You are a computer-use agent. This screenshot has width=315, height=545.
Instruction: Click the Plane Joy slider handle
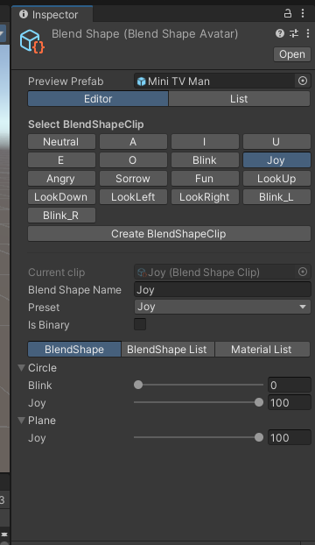pos(259,437)
